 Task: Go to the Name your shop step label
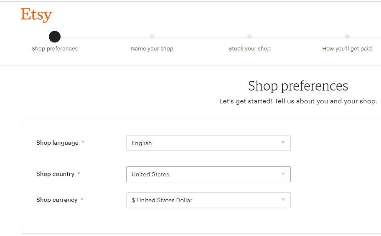point(152,49)
